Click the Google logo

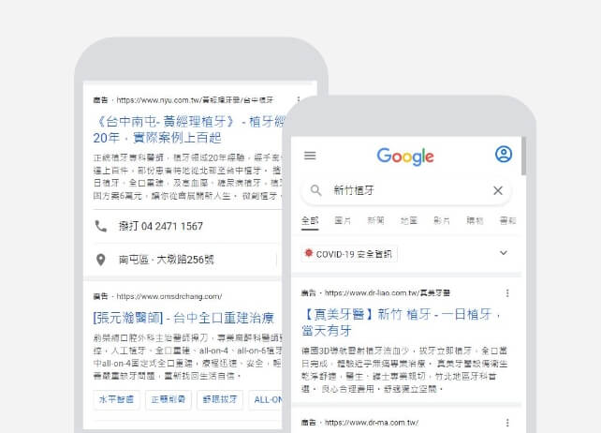[405, 157]
